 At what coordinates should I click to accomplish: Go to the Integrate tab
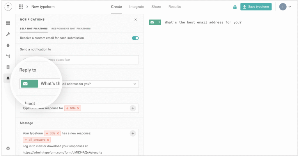[136, 7]
